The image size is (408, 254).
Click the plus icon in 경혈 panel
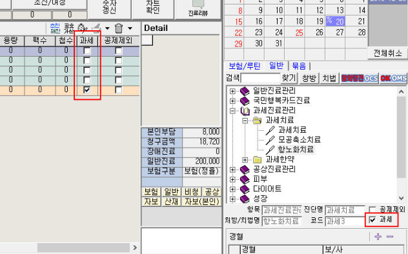378,237
